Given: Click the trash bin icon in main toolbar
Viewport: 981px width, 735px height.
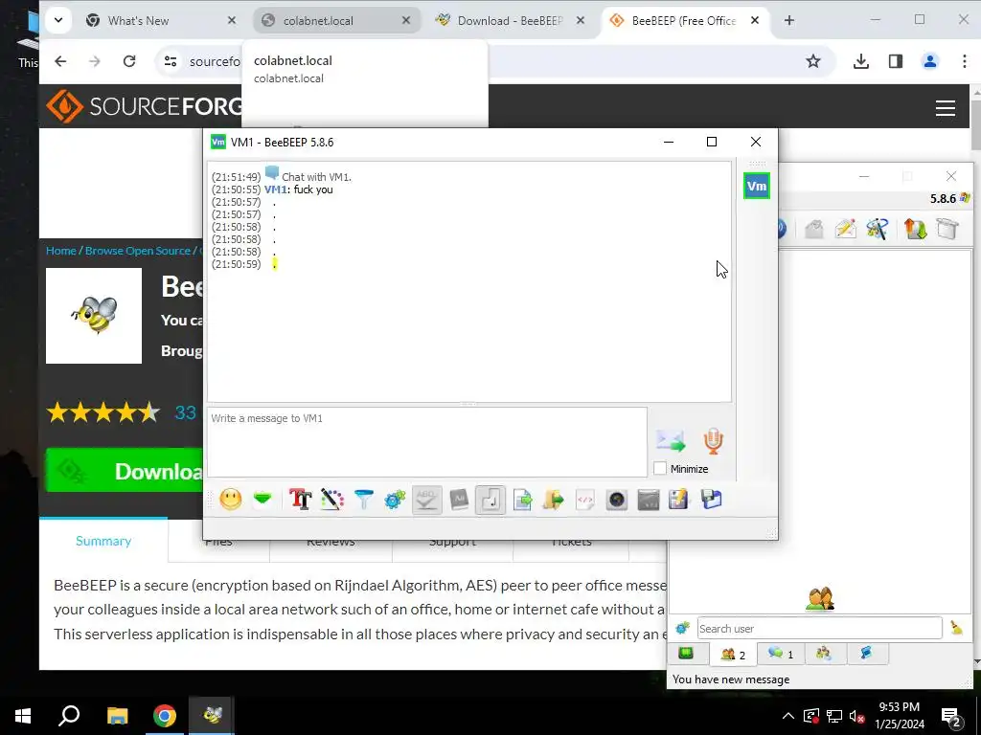Looking at the screenshot, I should point(947,229).
